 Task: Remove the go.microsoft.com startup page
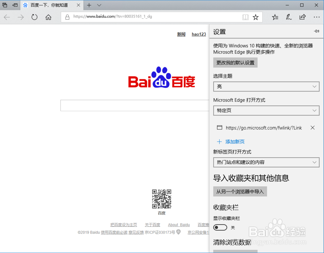point(312,128)
